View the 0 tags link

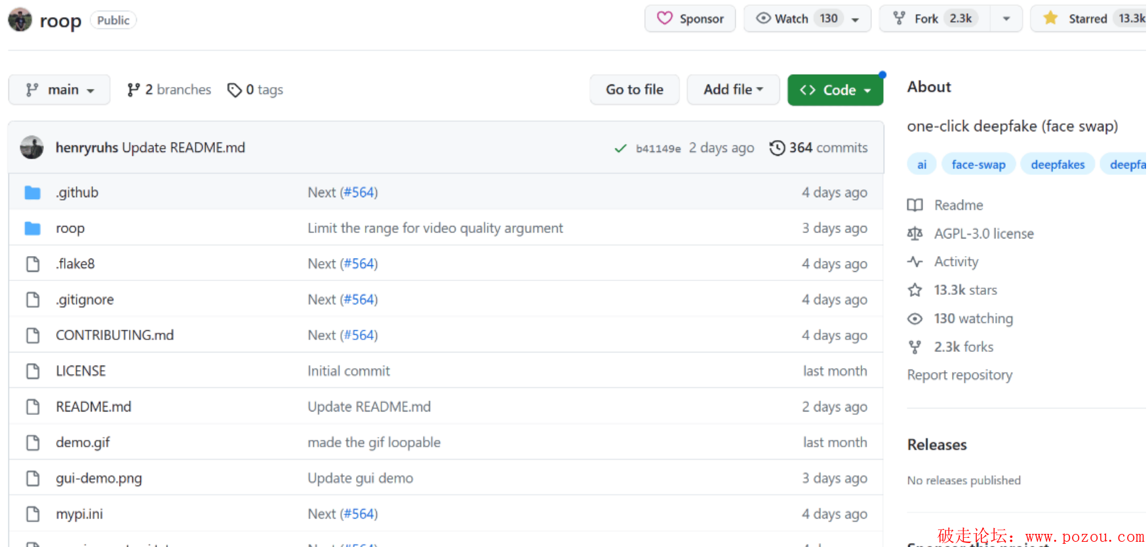pos(255,90)
